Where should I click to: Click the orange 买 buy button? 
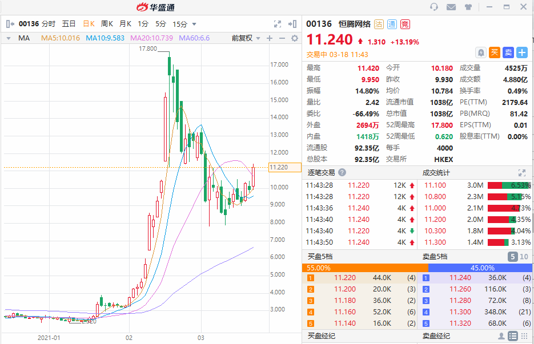point(495,52)
